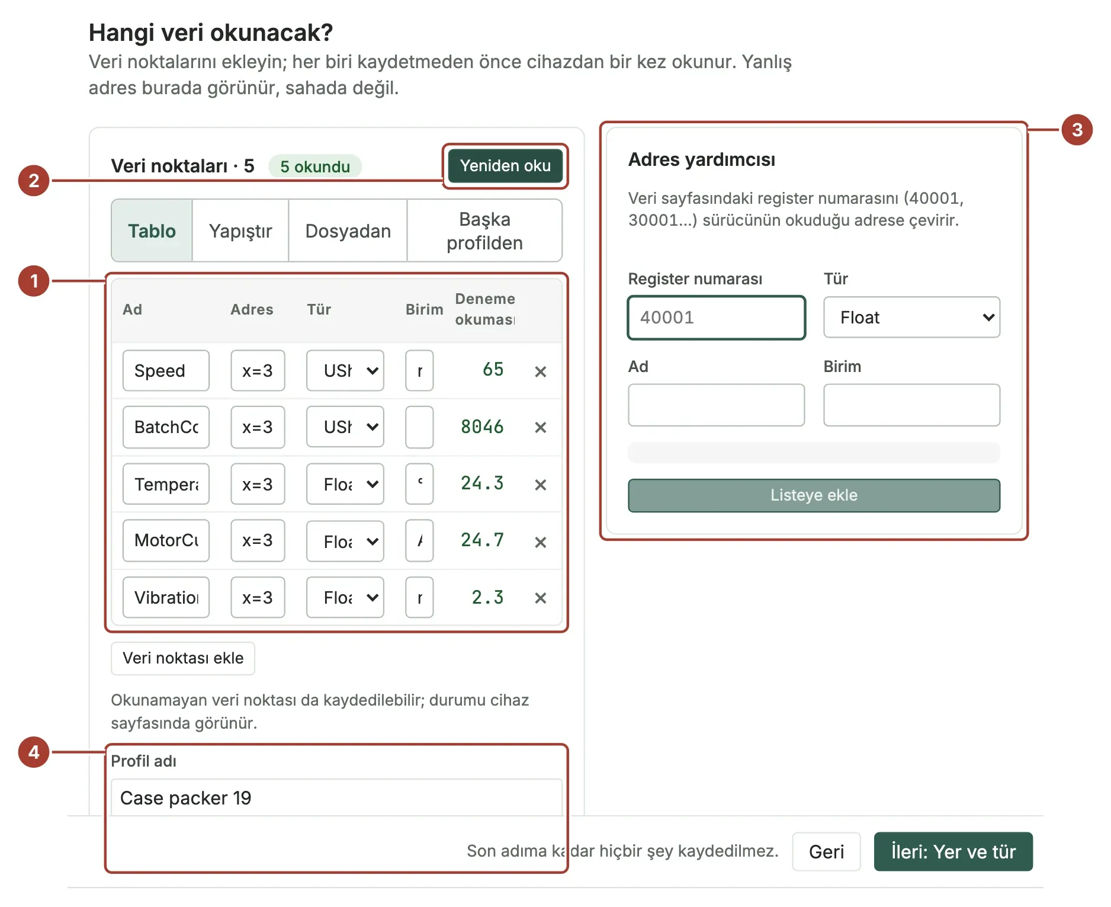This screenshot has width=1111, height=907.
Task: Edit the Tempera name field
Action: pyautogui.click(x=166, y=485)
